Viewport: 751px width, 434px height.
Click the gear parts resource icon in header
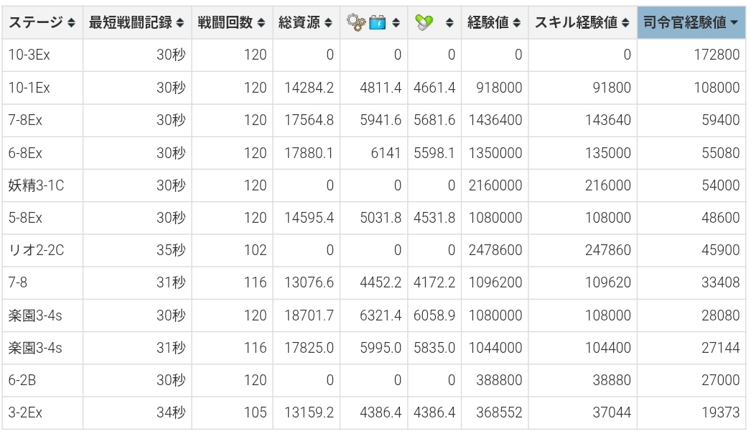(x=356, y=23)
